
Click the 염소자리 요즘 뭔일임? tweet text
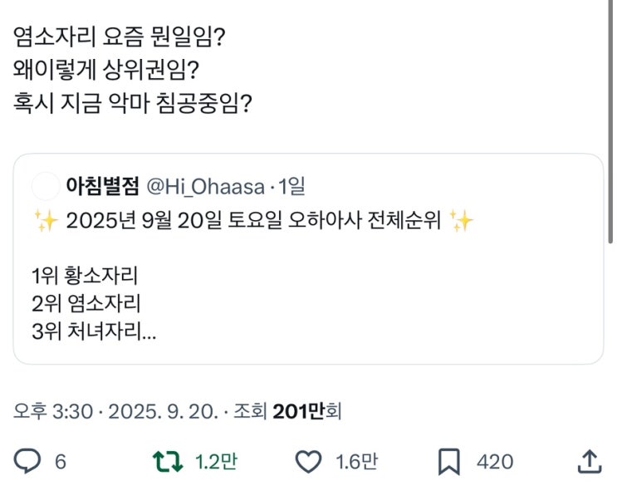click(122, 37)
